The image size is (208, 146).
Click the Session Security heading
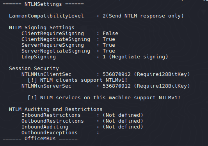point(34,69)
